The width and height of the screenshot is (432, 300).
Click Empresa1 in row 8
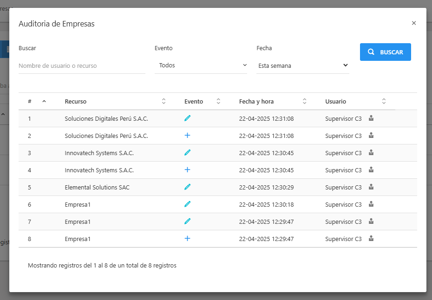(78, 239)
